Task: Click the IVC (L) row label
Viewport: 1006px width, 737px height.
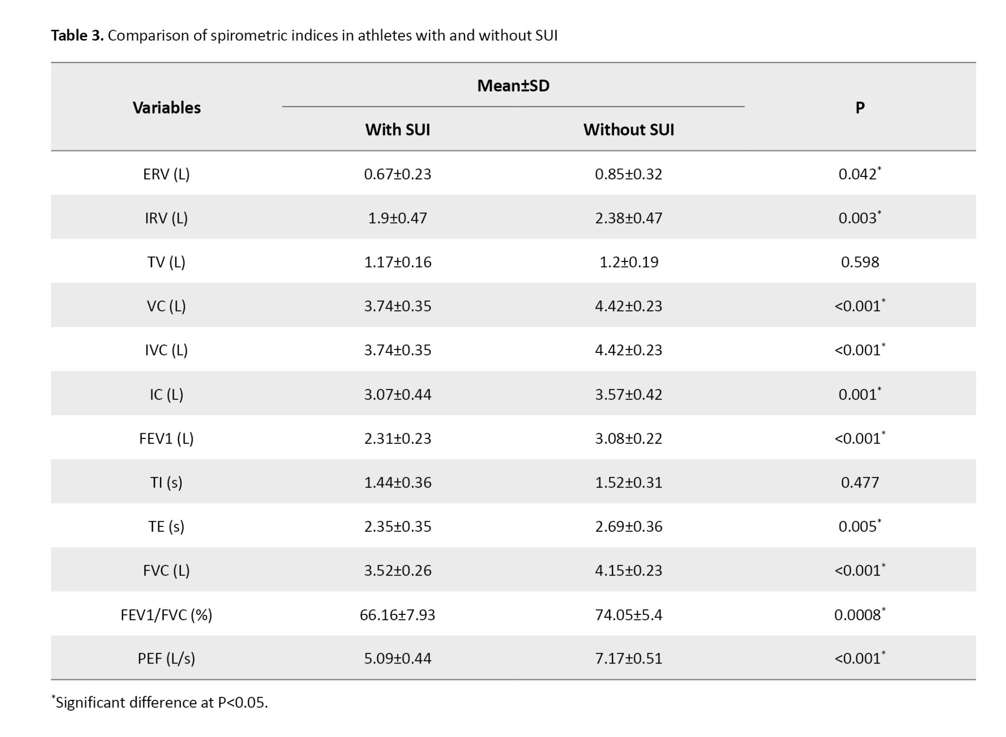Action: (166, 350)
